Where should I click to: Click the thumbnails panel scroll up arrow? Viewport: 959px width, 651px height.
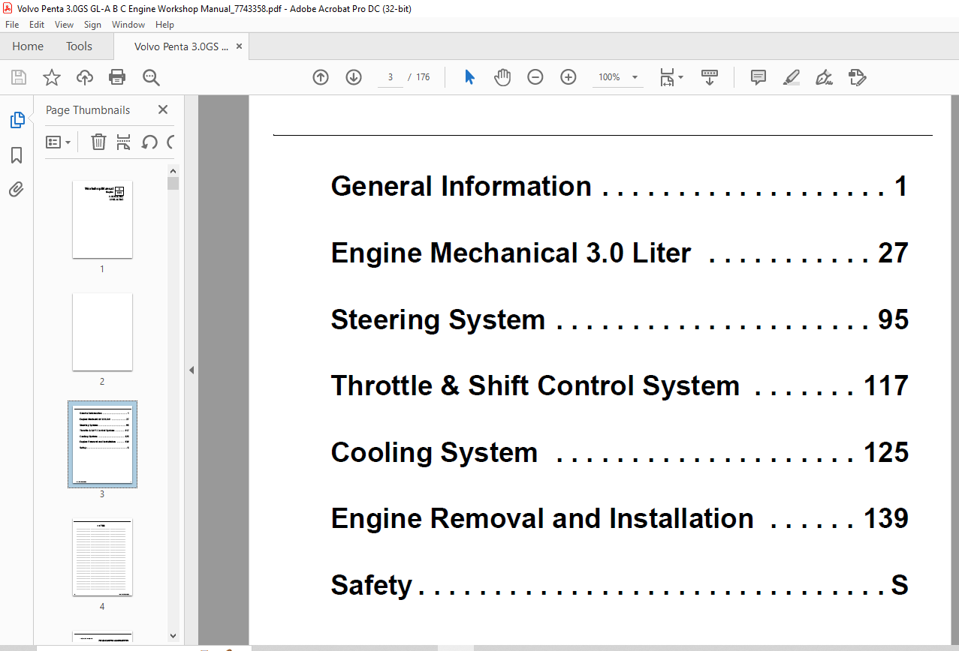173,170
